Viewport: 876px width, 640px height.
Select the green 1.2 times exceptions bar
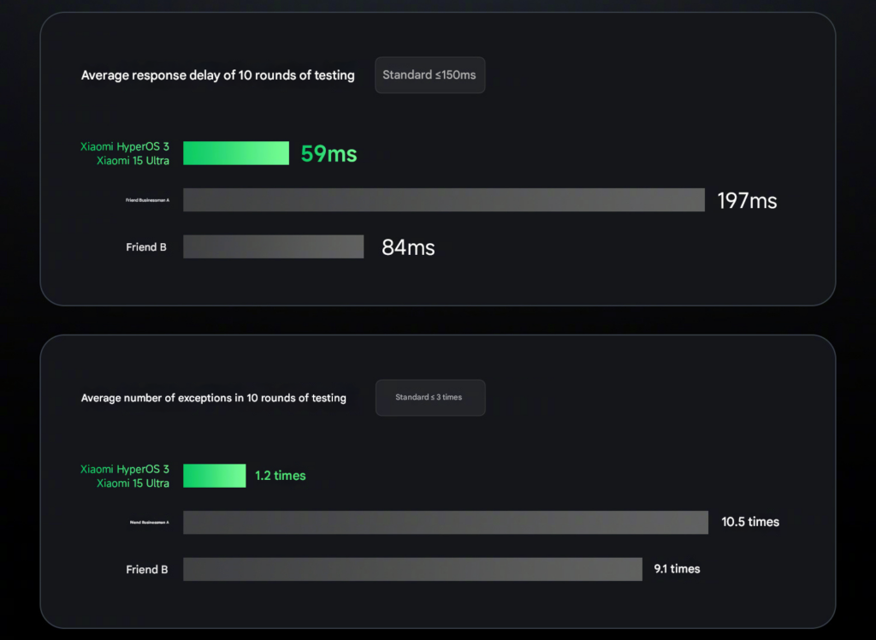215,476
